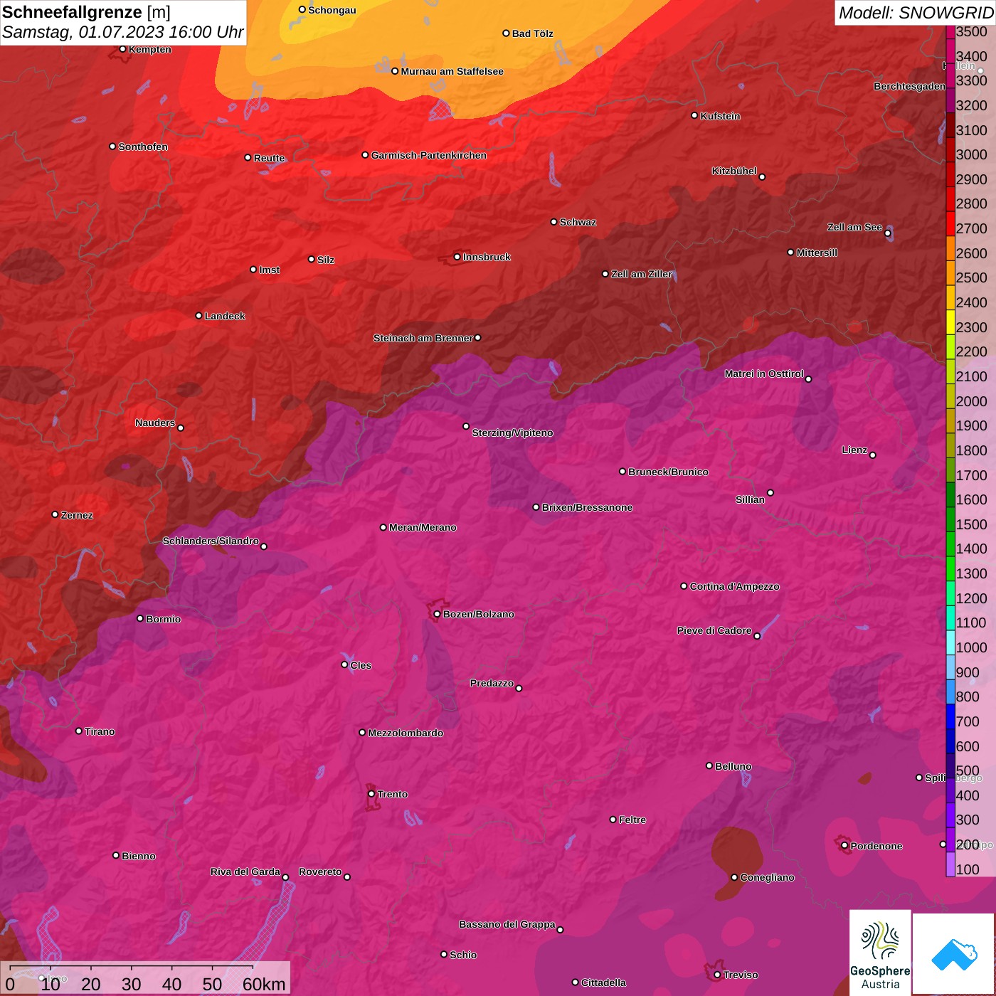Image resolution: width=996 pixels, height=996 pixels.
Task: Click the 'Zell am Ziller' label
Action: point(641,274)
